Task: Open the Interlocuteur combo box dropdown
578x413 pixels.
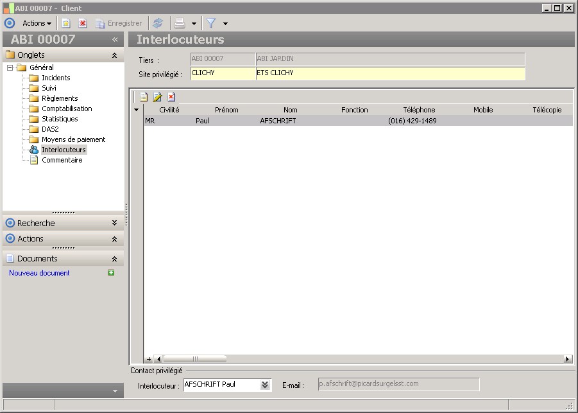Action: (x=265, y=385)
